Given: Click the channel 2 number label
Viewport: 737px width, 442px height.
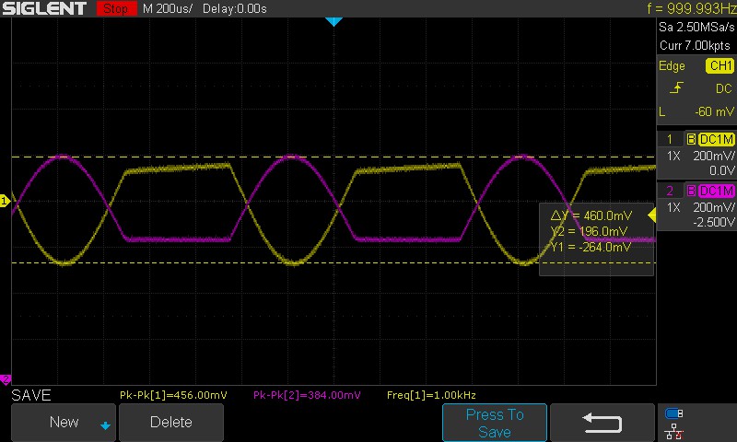Looking at the screenshot, I should click(x=670, y=191).
